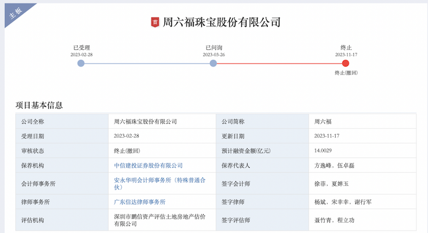Click the 签字律师 label cell
The image size is (428, 233).
click(x=262, y=202)
